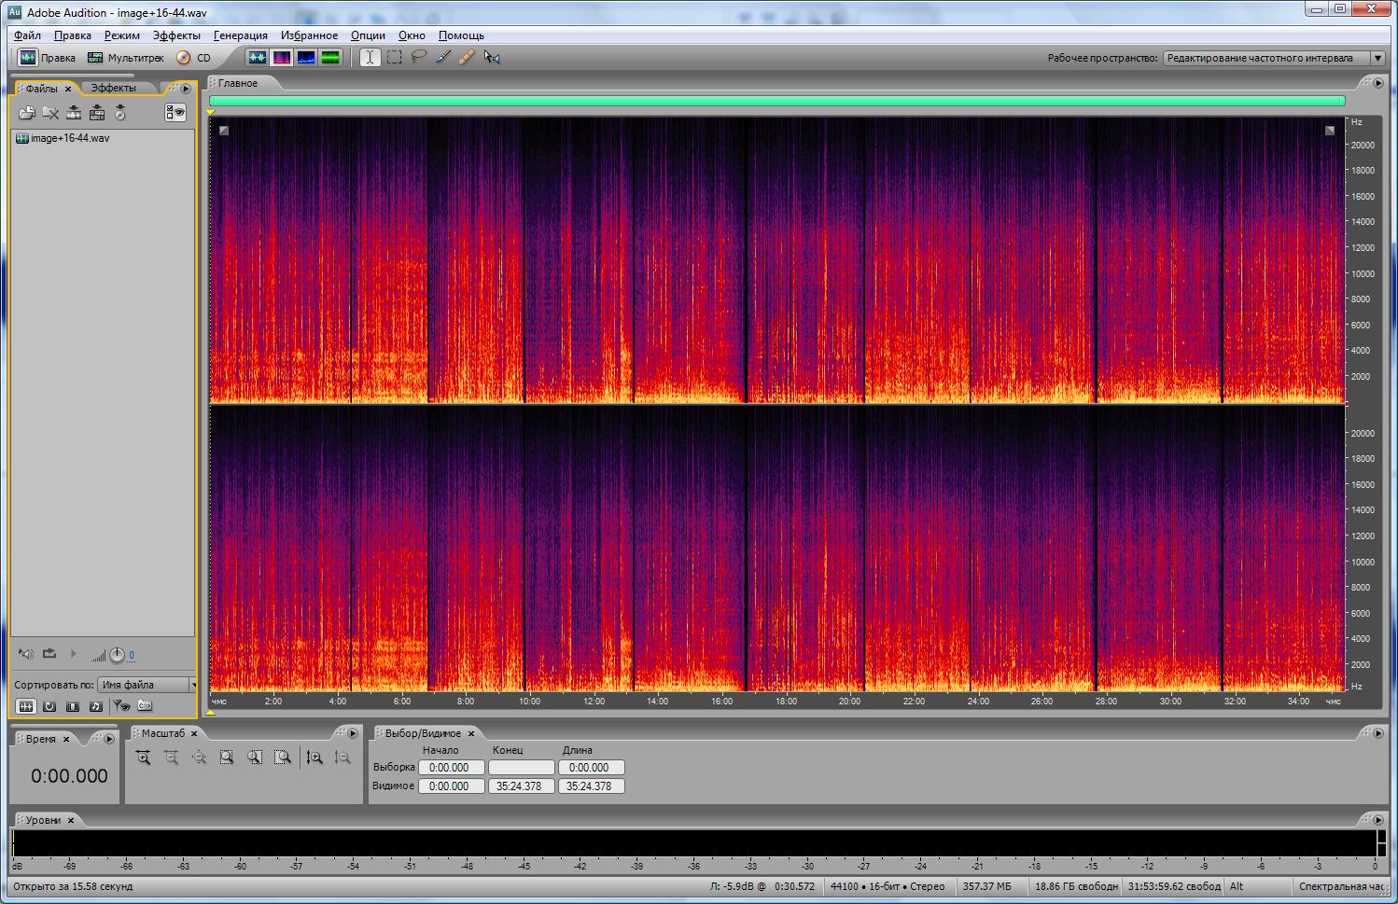Select the Lasso selection tool
This screenshot has width=1398, height=904.
coord(419,57)
